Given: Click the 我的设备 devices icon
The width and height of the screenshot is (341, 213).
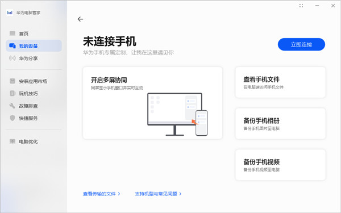Looking at the screenshot, I should tap(13, 45).
